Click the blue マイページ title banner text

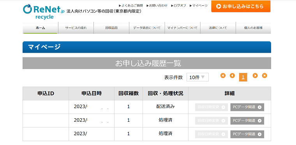point(44,47)
